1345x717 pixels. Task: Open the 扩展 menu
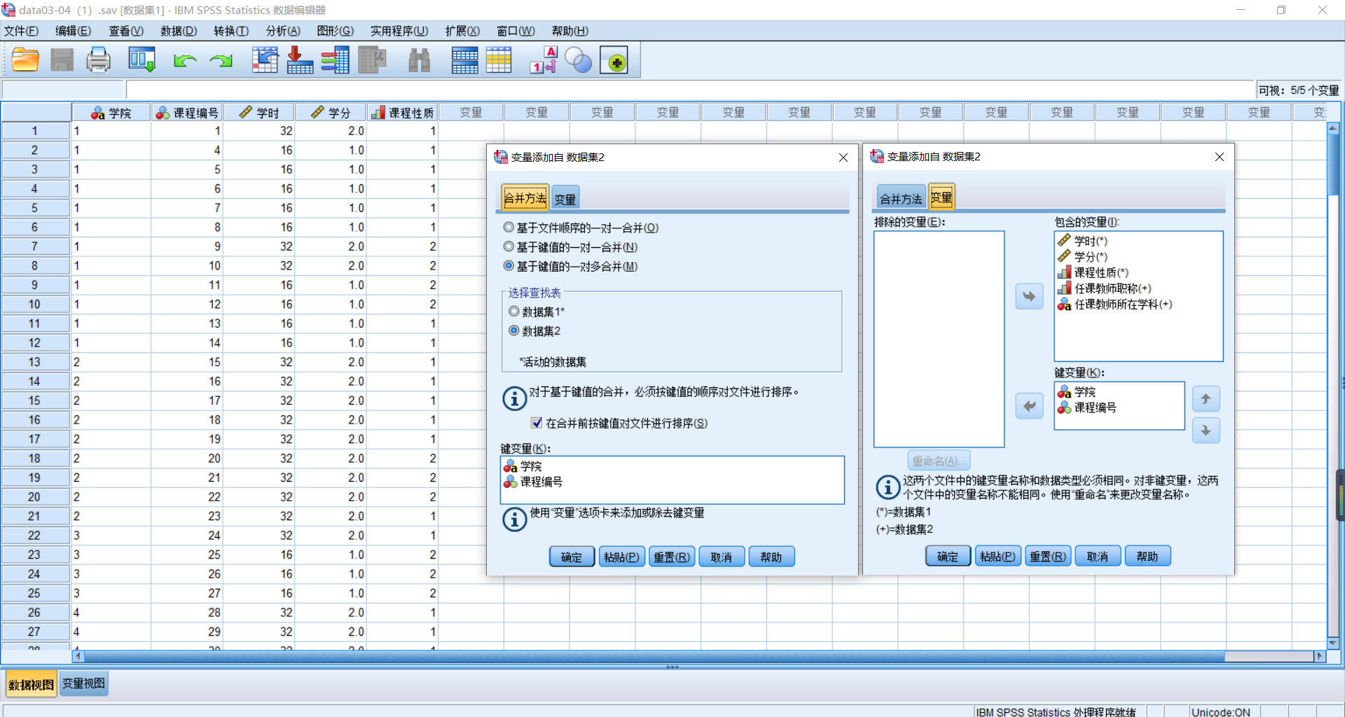462,31
